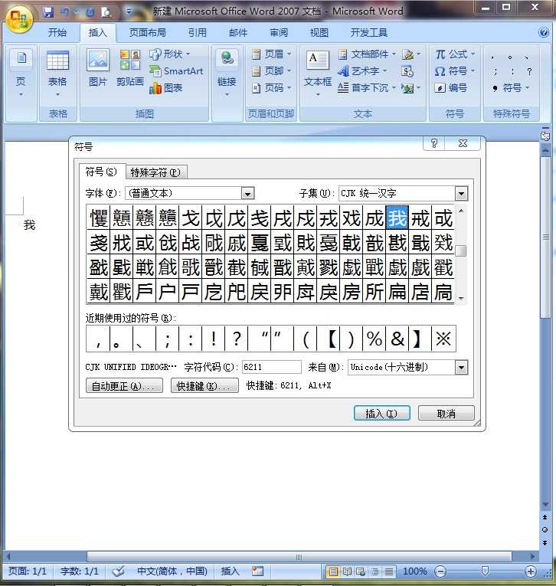Screen dimensions: 556x586
Task: Switch to the References (引用) tab
Action: click(x=198, y=32)
